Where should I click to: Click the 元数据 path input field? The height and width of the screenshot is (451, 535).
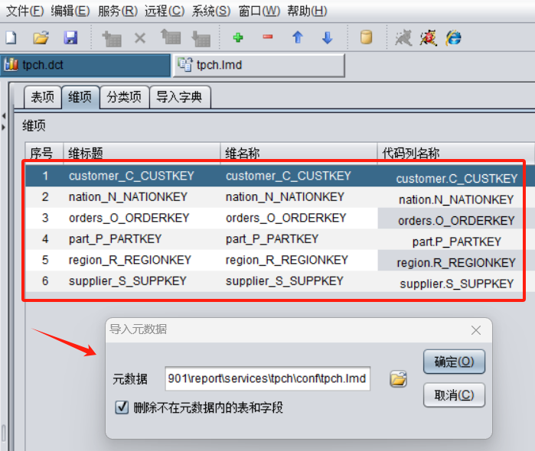(x=268, y=378)
